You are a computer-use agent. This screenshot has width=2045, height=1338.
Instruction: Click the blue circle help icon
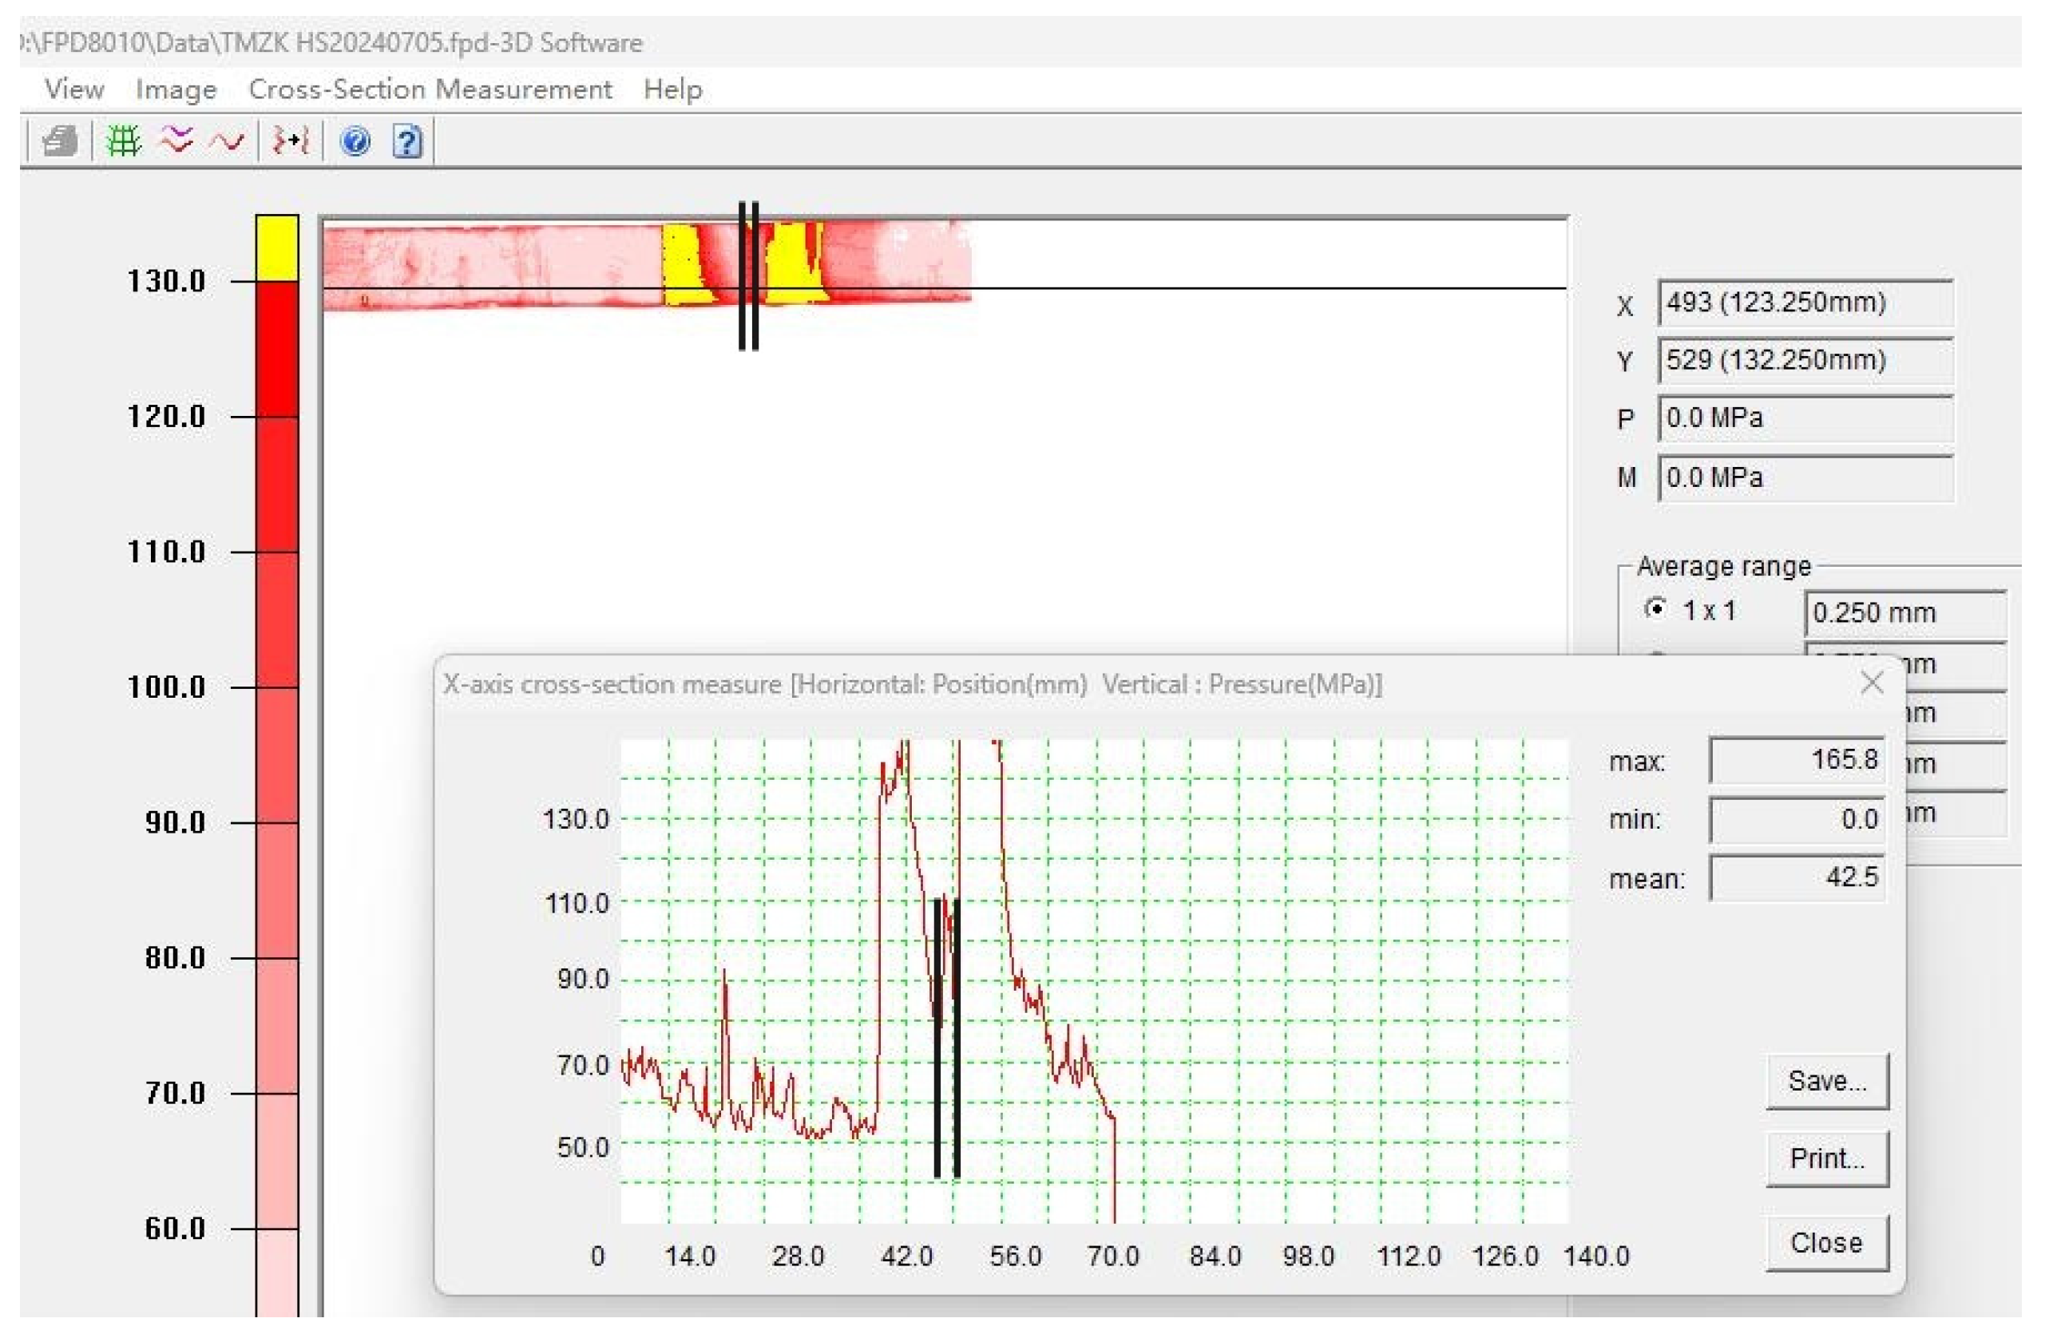(x=355, y=141)
